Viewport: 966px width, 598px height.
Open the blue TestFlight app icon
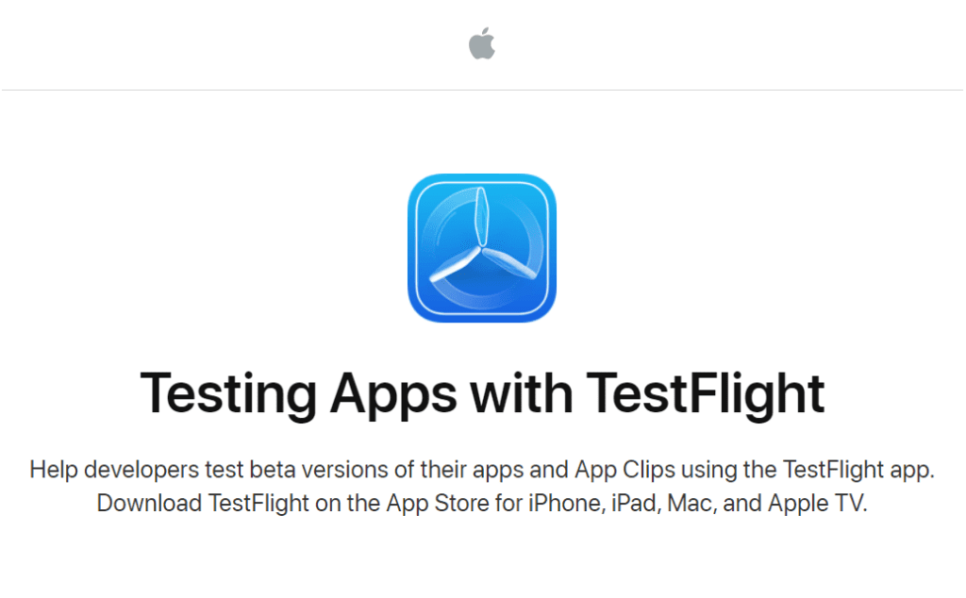(x=482, y=248)
